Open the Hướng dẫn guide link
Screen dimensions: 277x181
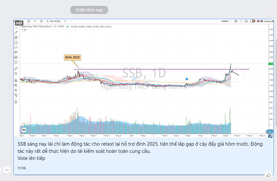tap(269, 21)
